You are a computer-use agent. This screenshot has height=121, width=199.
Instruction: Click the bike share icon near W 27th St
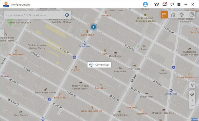[x=75, y=57]
